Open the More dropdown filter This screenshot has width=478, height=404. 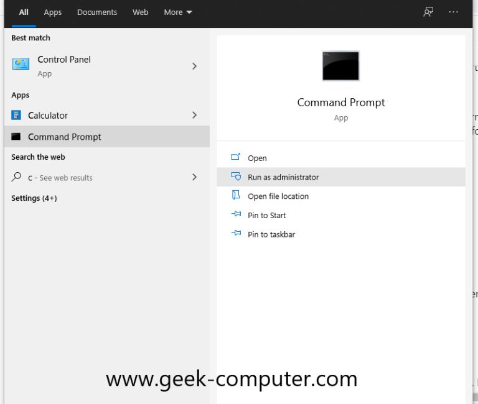(x=177, y=12)
